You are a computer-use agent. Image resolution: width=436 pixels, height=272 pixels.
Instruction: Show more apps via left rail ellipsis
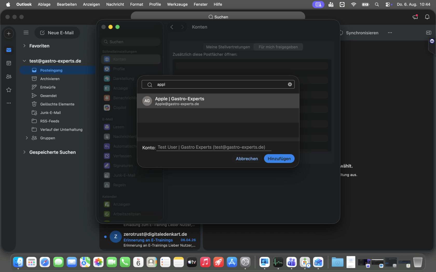tap(9, 103)
